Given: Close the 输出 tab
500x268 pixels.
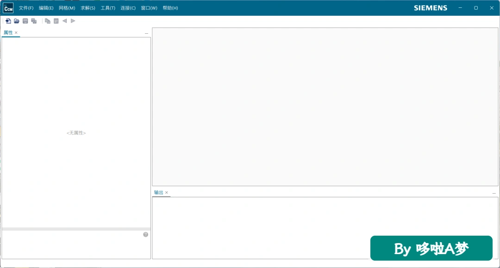Looking at the screenshot, I should [167, 193].
